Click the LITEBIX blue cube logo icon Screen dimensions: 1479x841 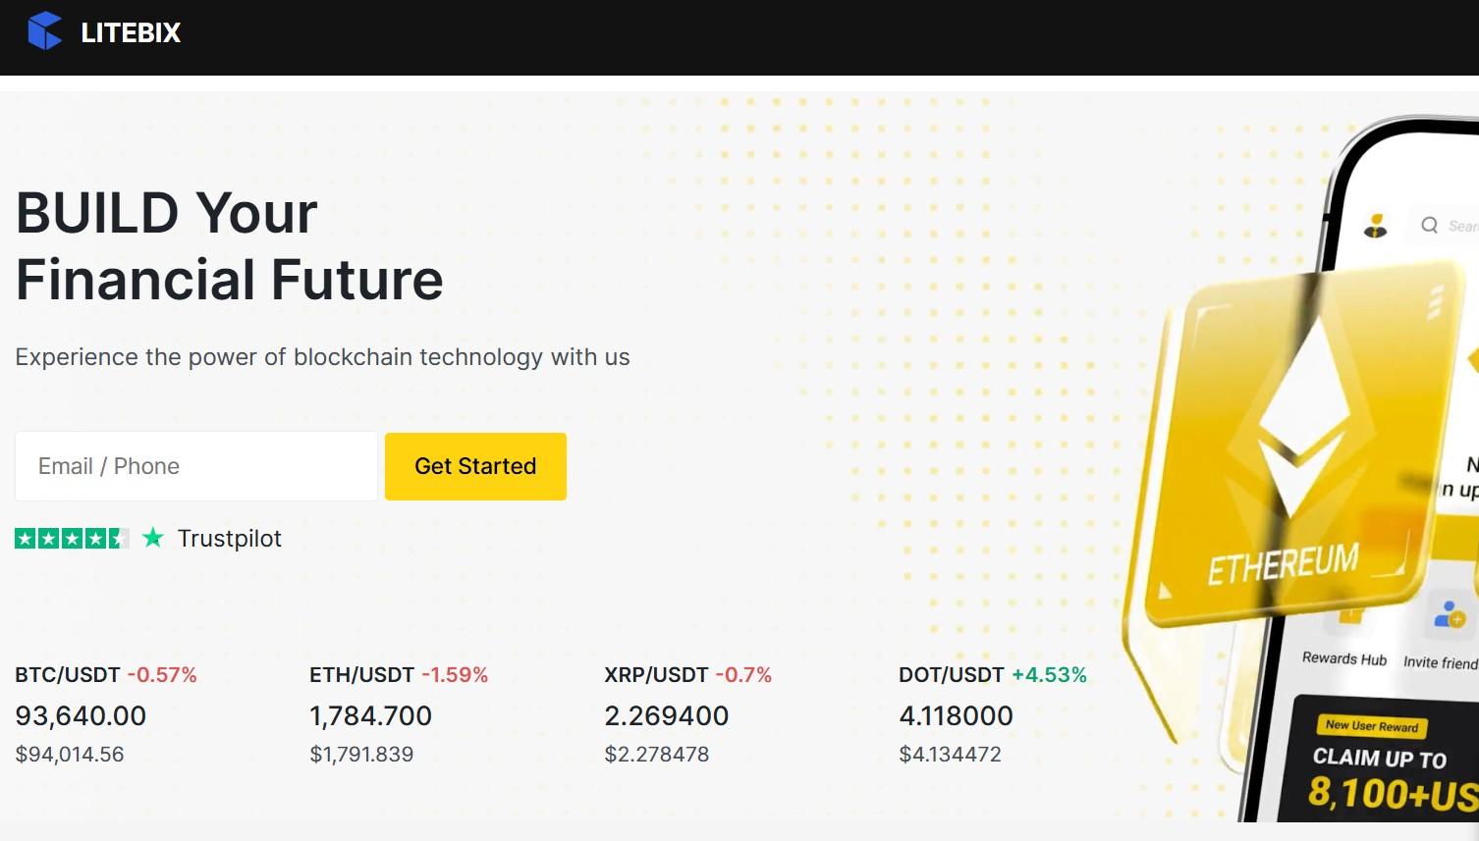[x=44, y=32]
